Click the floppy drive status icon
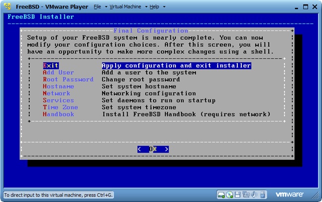The image size is (322, 202). click(x=238, y=195)
